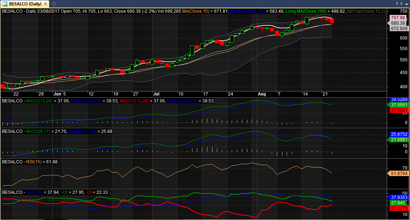
Task: Click the 750 price axis label
Action: [x=403, y=11]
